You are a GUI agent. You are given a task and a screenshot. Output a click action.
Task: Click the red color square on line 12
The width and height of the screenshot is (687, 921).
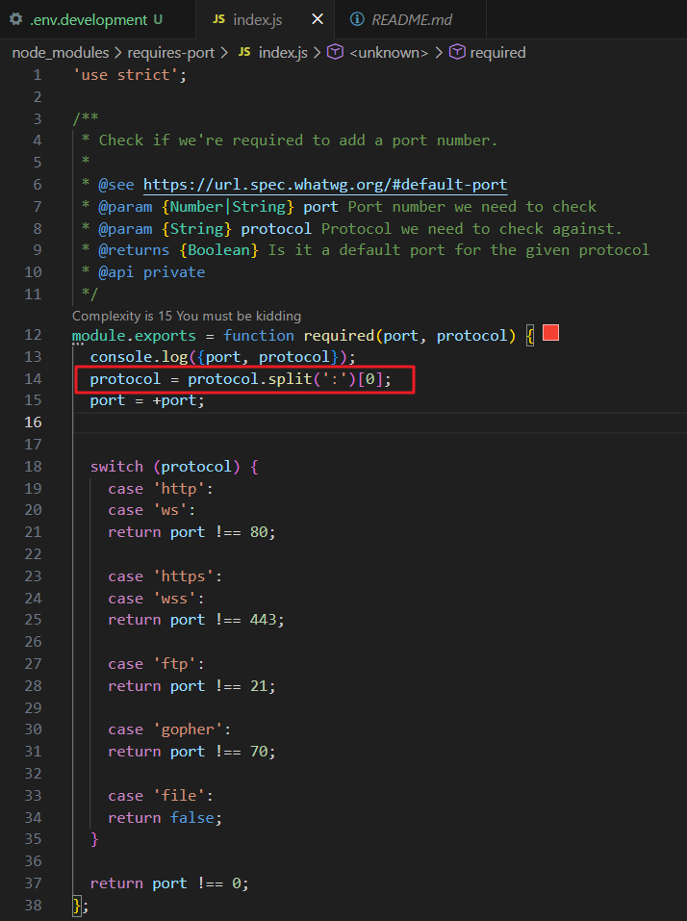[x=550, y=333]
